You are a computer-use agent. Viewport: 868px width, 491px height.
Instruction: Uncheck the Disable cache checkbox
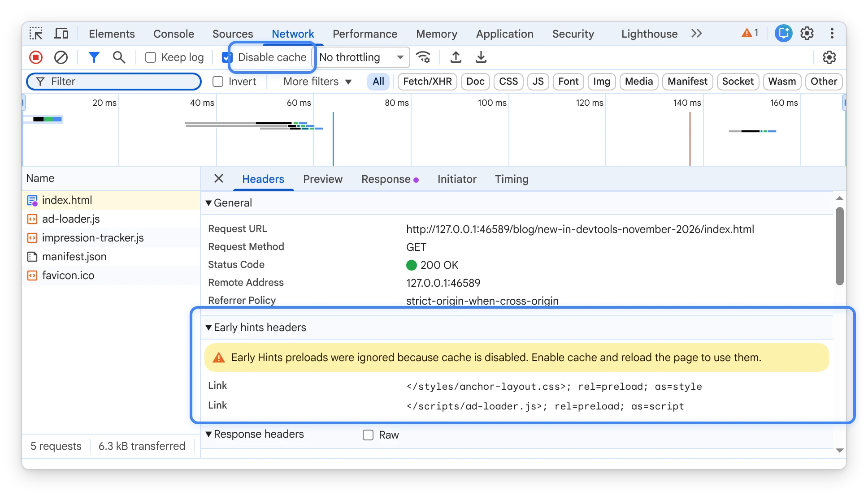(x=227, y=57)
